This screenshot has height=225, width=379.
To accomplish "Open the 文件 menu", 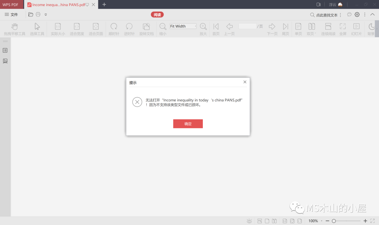I will (x=11, y=14).
